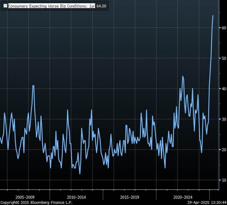This screenshot has width=227, height=205.
Task: Select the 'Consumers Expecting Worse Biz Conditions: 1yr' legend label
Action: pyautogui.click(x=52, y=6)
